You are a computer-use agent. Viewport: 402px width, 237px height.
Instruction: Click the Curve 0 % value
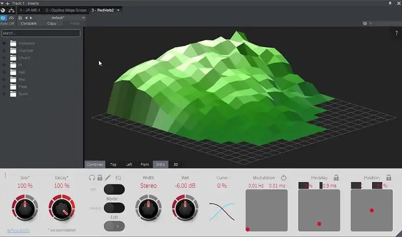point(222,186)
